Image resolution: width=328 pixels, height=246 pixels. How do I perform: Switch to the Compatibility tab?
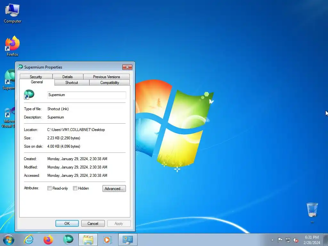pos(110,83)
